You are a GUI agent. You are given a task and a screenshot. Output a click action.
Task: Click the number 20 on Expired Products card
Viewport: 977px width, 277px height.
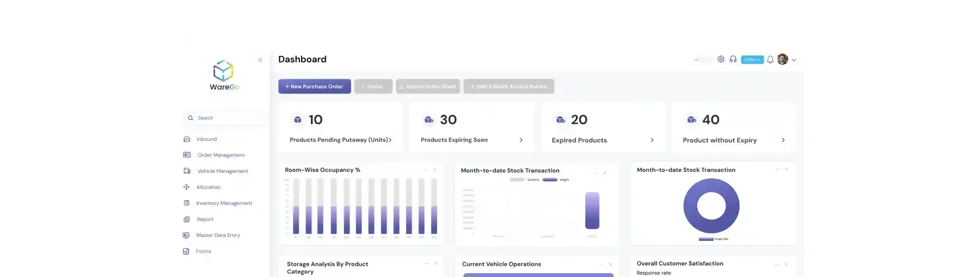[579, 120]
